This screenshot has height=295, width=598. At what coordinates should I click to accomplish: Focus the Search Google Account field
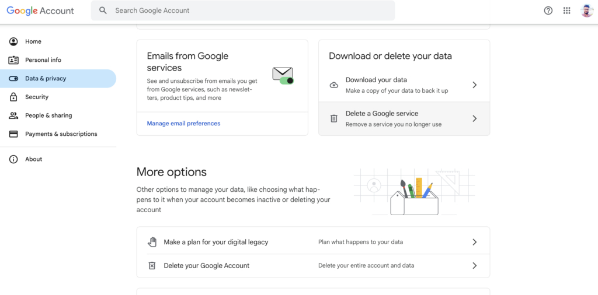243,10
